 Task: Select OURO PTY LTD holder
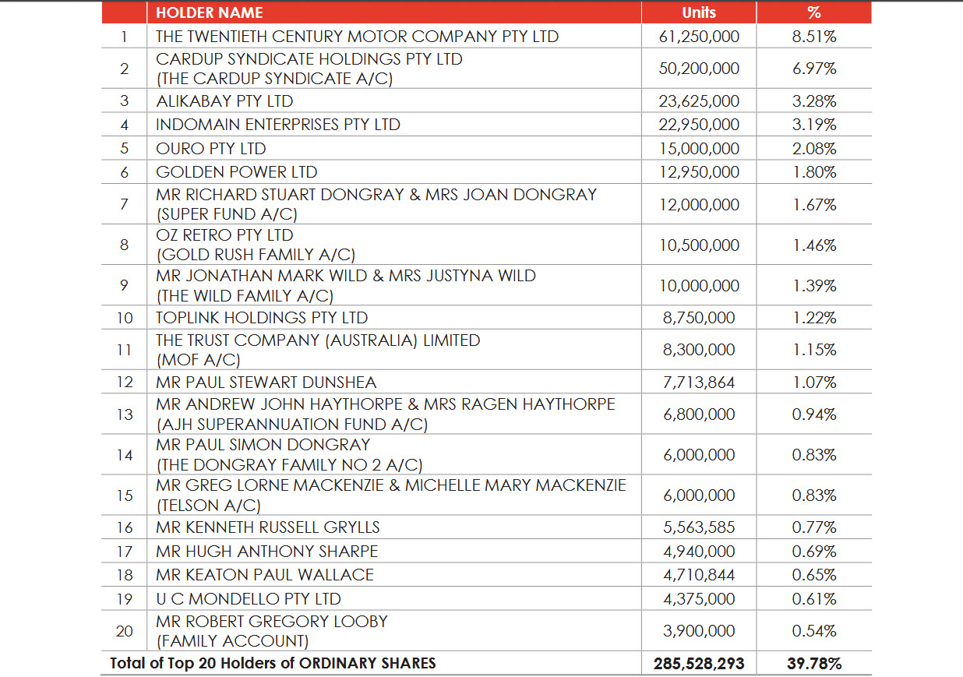(210, 148)
